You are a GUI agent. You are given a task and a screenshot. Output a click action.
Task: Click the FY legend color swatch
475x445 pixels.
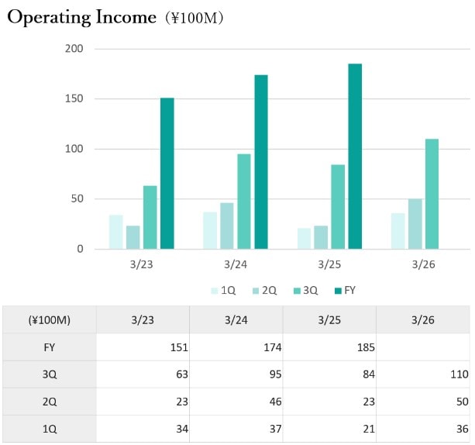(x=338, y=291)
